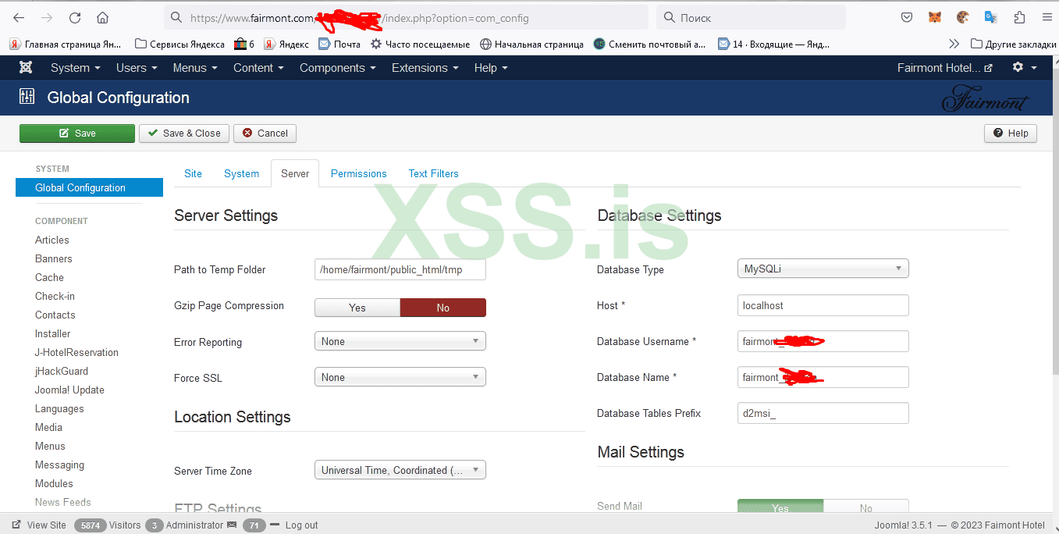Viewport: 1059px width, 534px height.
Task: Expand the Menus top menu
Action: pyautogui.click(x=195, y=68)
